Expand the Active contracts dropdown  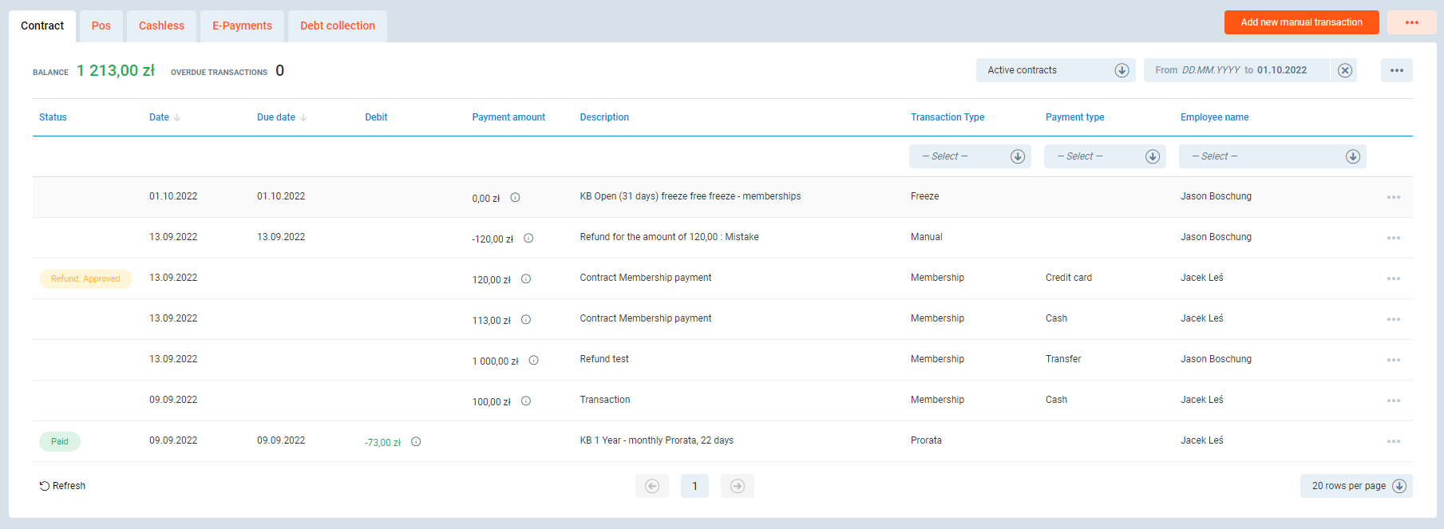[1054, 70]
